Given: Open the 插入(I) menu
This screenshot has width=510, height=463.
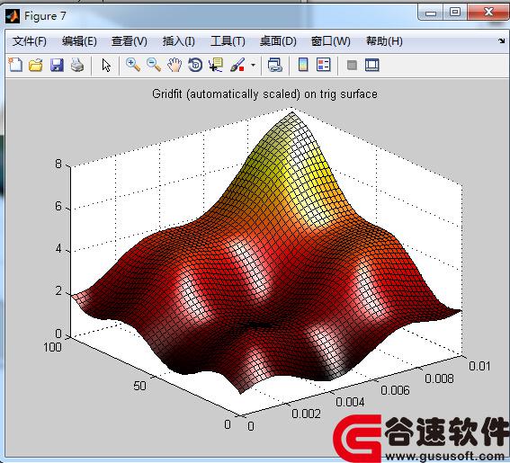Looking at the screenshot, I should (179, 41).
